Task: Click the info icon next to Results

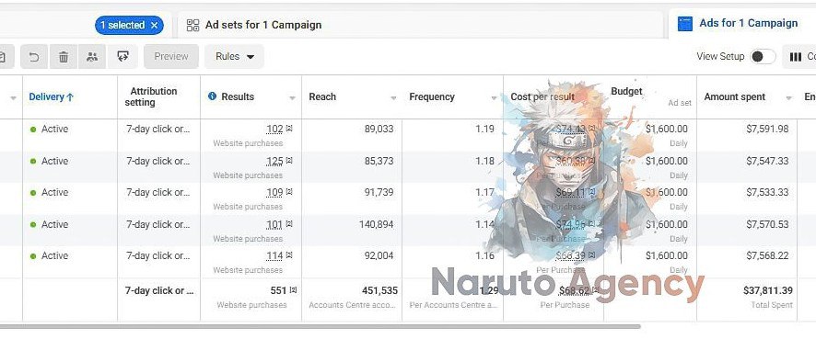Action: 213,96
